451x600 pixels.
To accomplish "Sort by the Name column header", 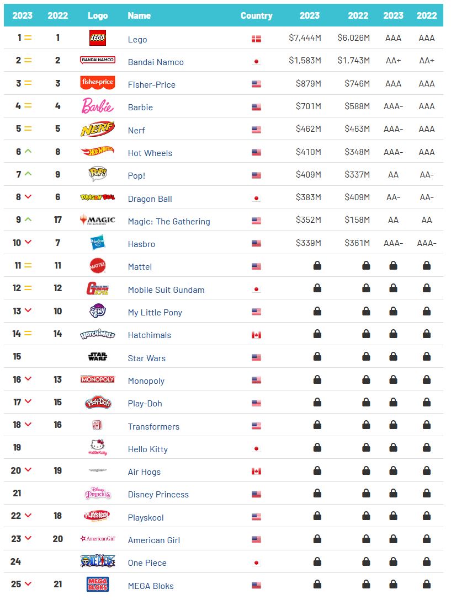I will [139, 15].
